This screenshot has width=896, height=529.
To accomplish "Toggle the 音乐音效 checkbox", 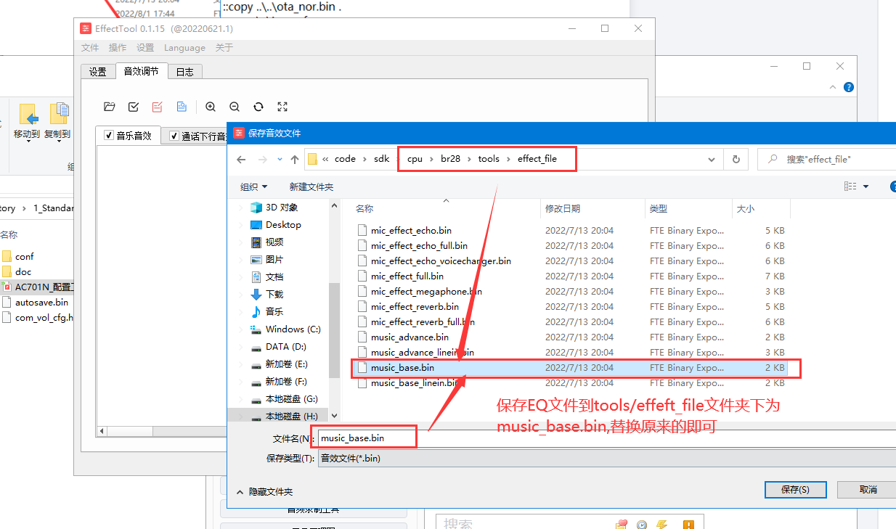I will coord(109,136).
